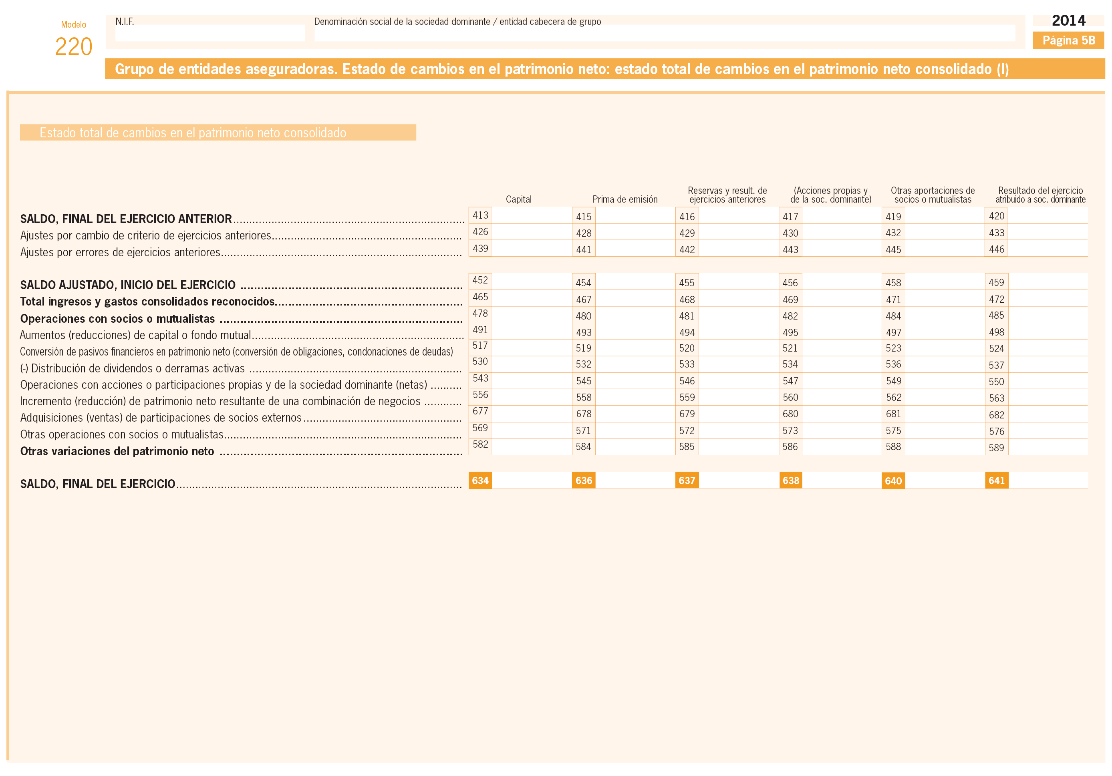The height and width of the screenshot is (776, 1112).
Task: Click field 452 Saldo ajustado Capital
Action: click(532, 281)
